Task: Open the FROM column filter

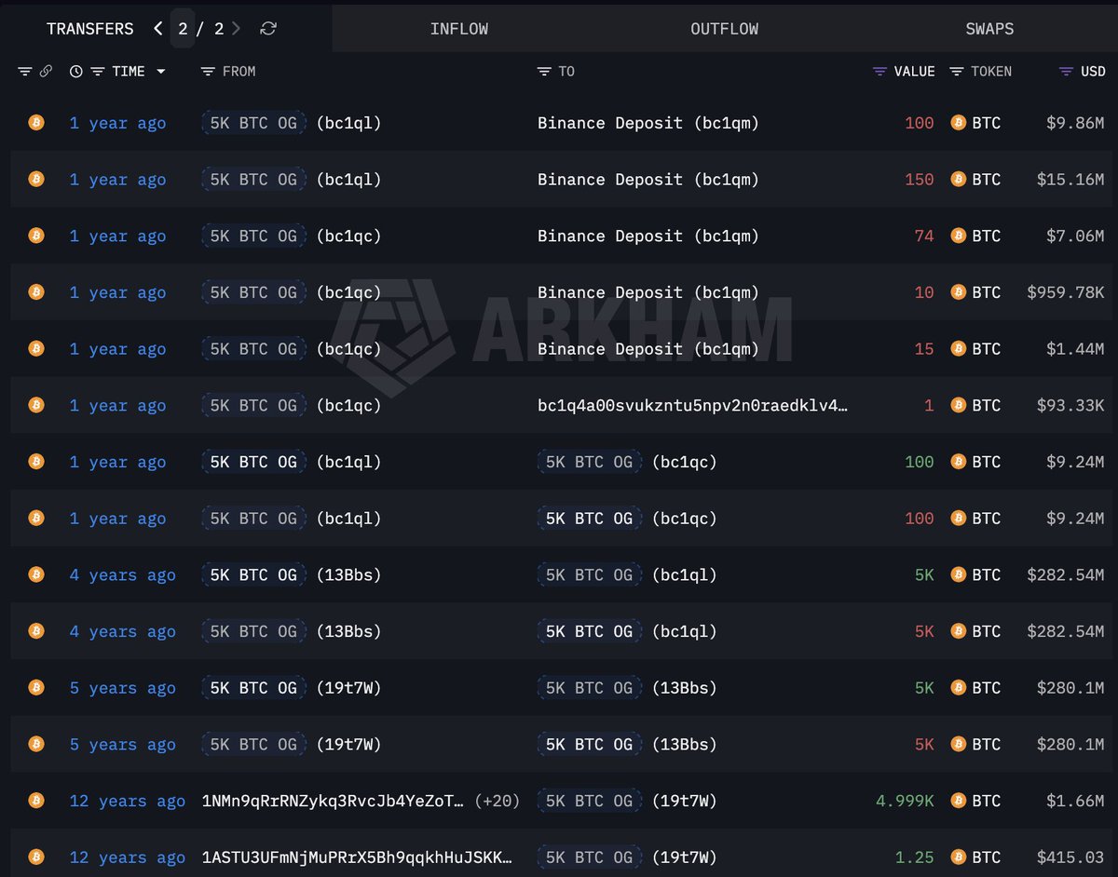Action: (209, 72)
